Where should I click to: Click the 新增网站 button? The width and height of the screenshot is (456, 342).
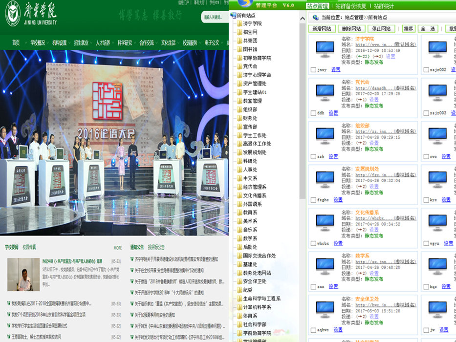pos(322,29)
